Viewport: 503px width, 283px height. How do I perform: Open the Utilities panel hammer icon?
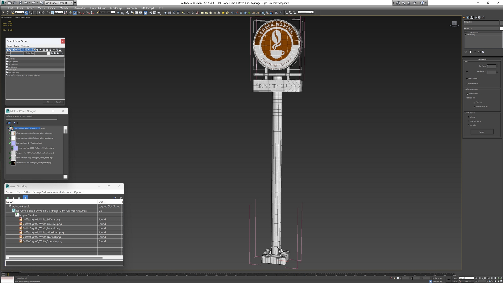pos(483,18)
